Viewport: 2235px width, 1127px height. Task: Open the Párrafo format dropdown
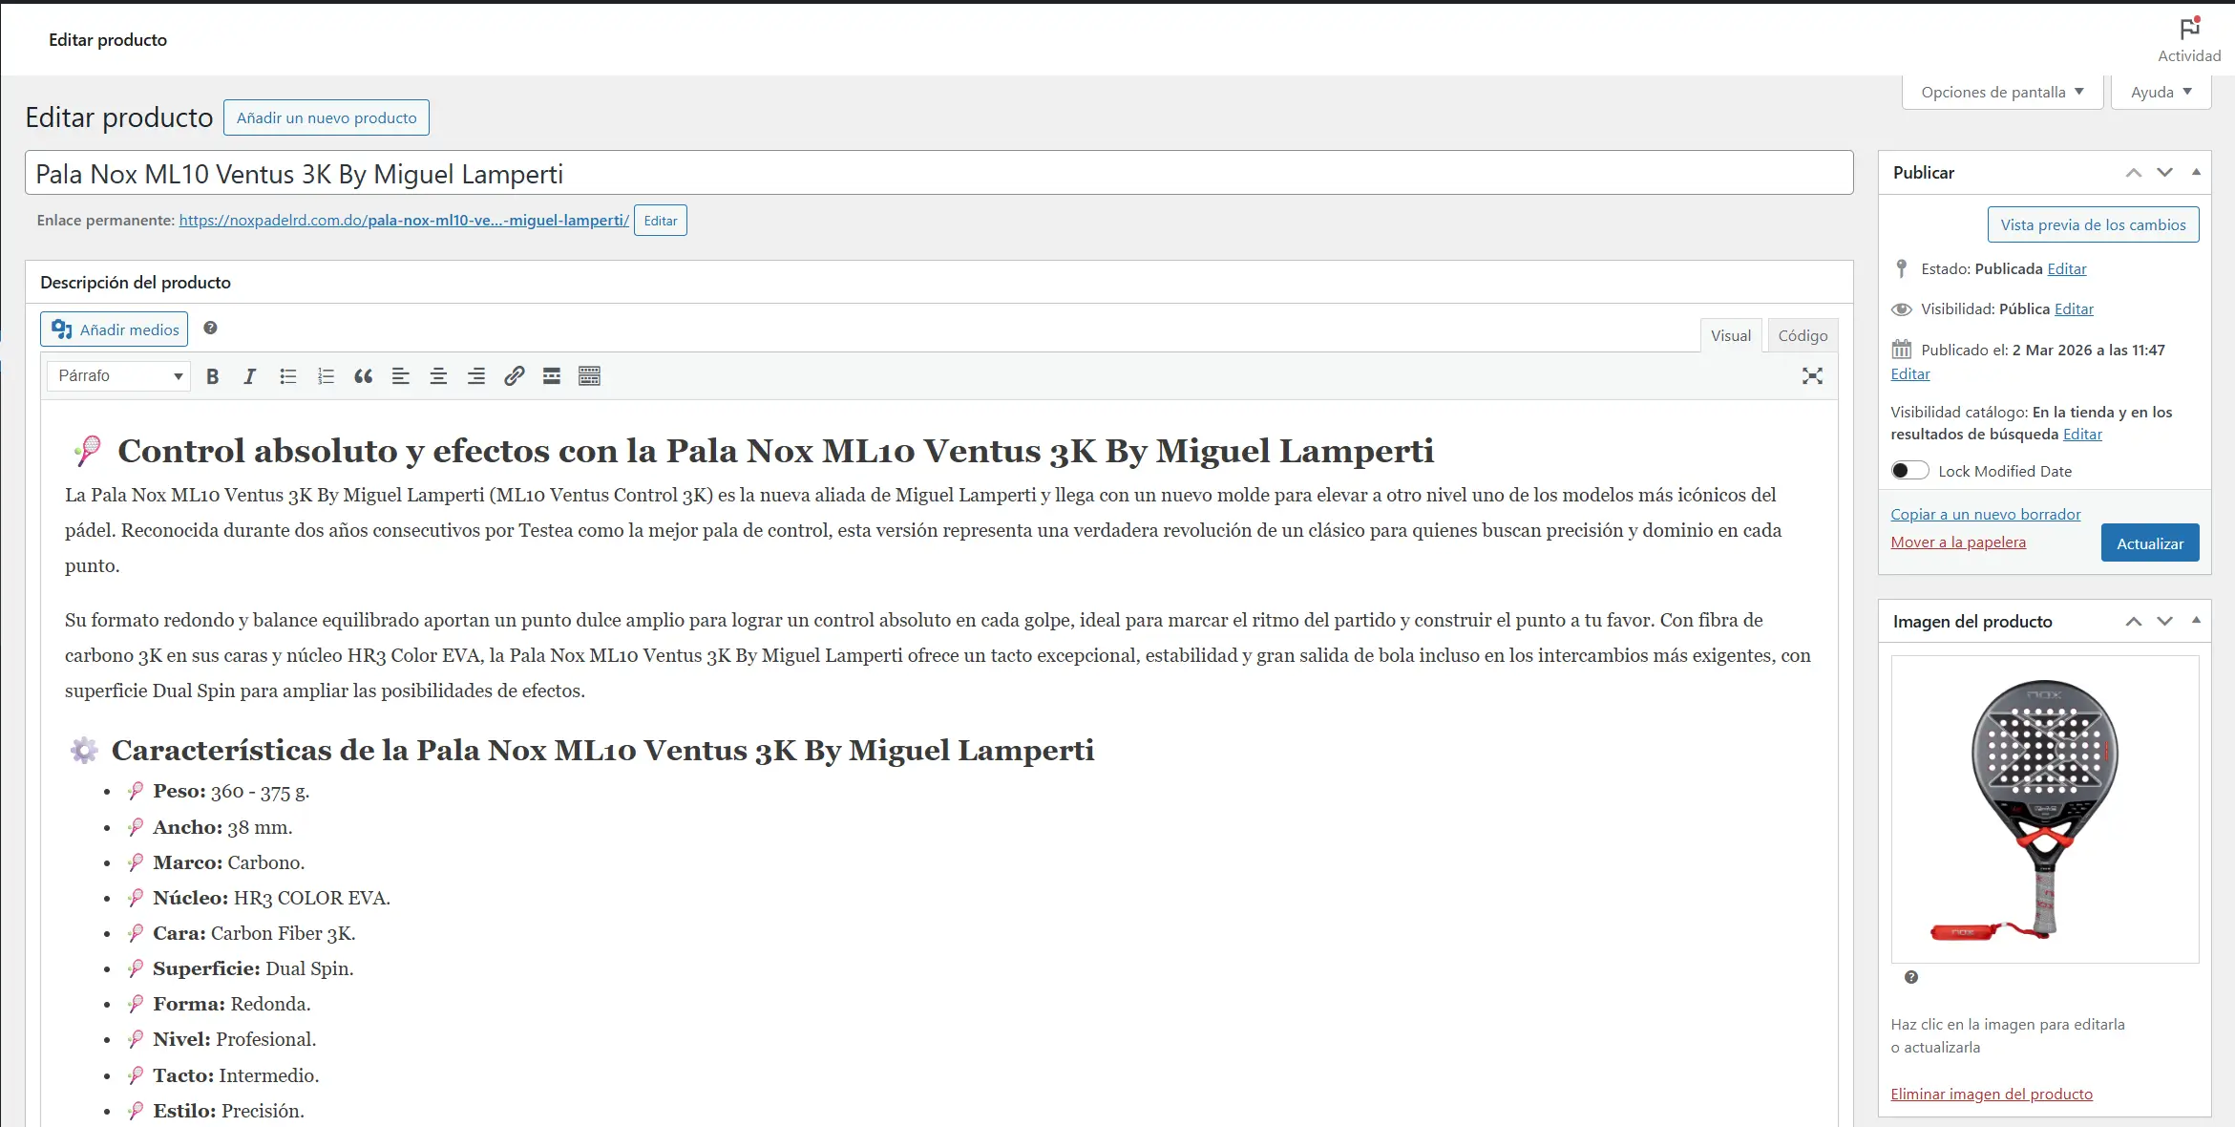click(118, 376)
